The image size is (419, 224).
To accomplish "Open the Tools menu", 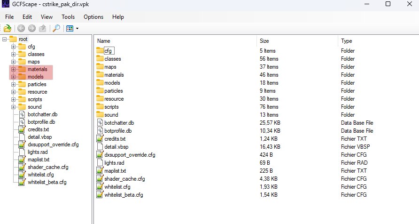I will pos(68,17).
